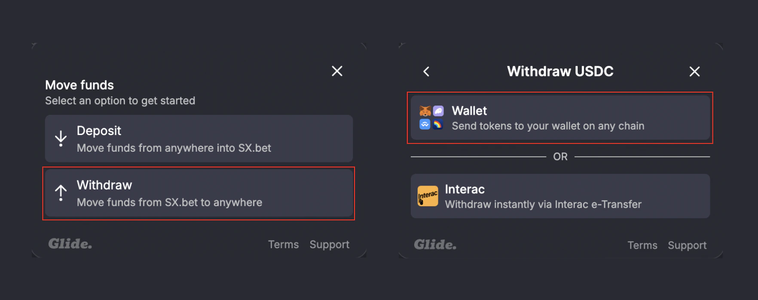Click the yellow Interac logo icon
This screenshot has height=300, width=758.
click(x=428, y=196)
